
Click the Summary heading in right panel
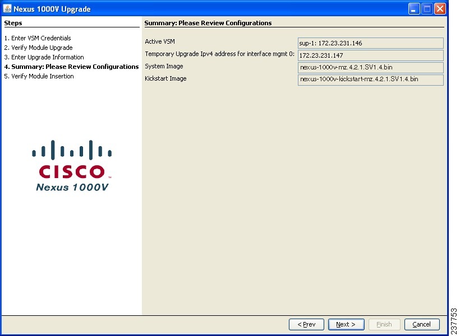click(x=208, y=23)
